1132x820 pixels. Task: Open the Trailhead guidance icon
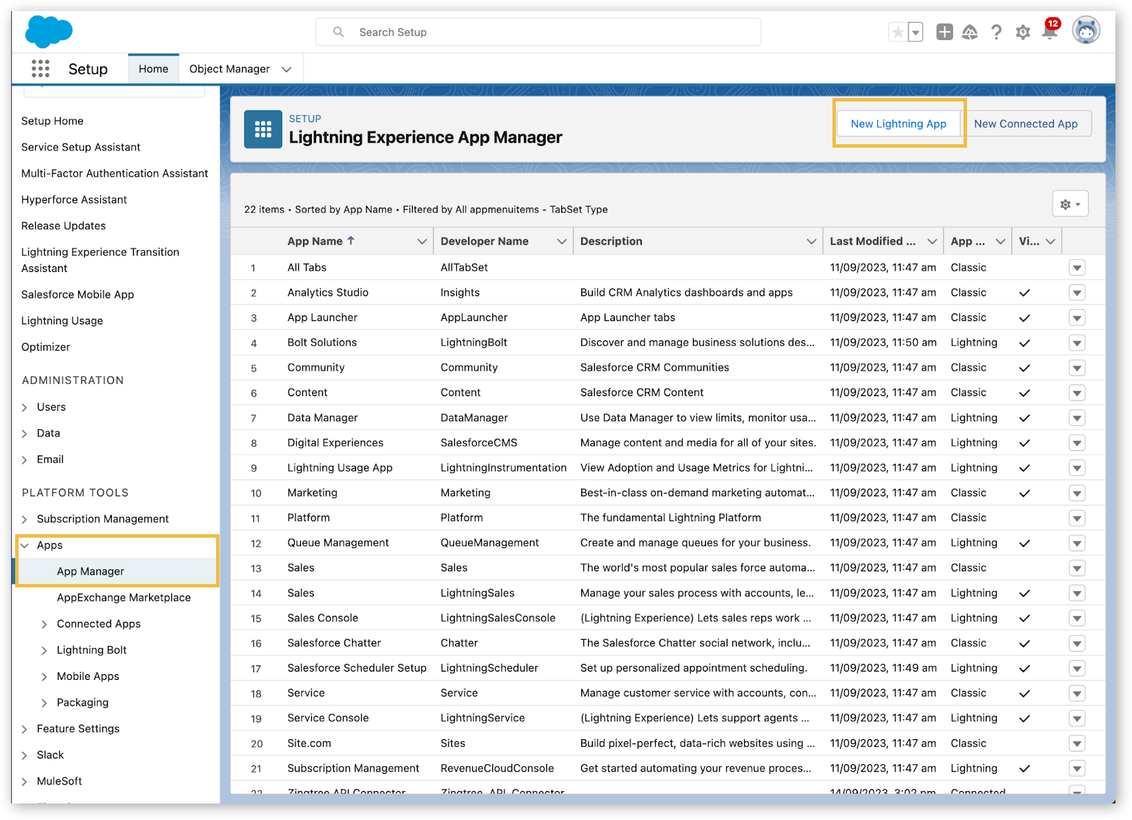[x=970, y=32]
